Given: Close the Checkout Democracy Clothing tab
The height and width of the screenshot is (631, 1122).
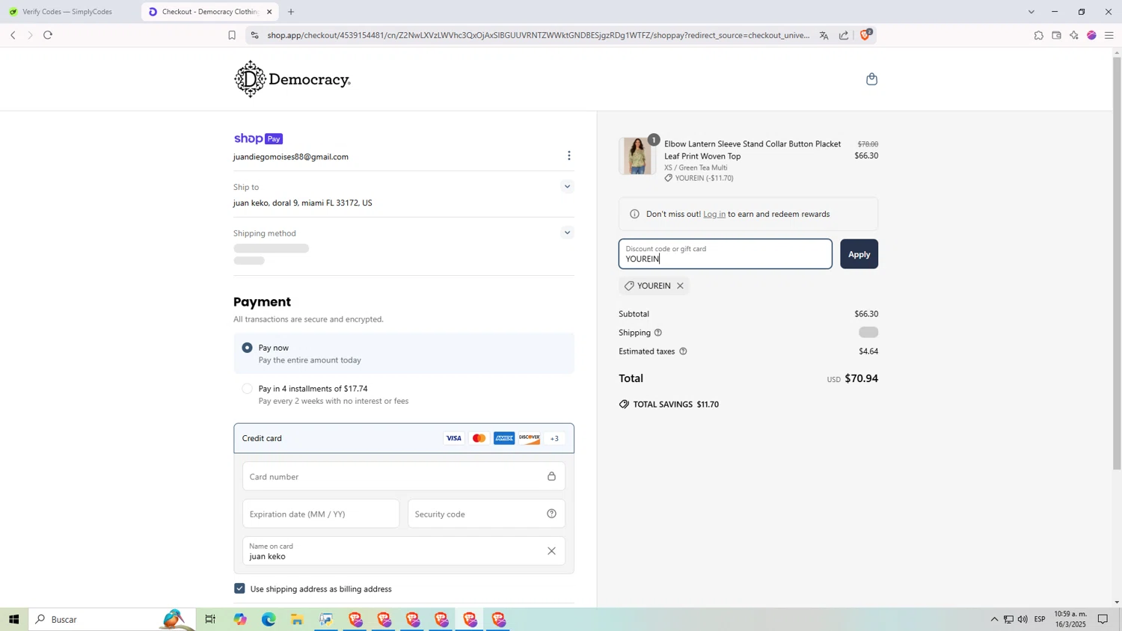Looking at the screenshot, I should 269,12.
